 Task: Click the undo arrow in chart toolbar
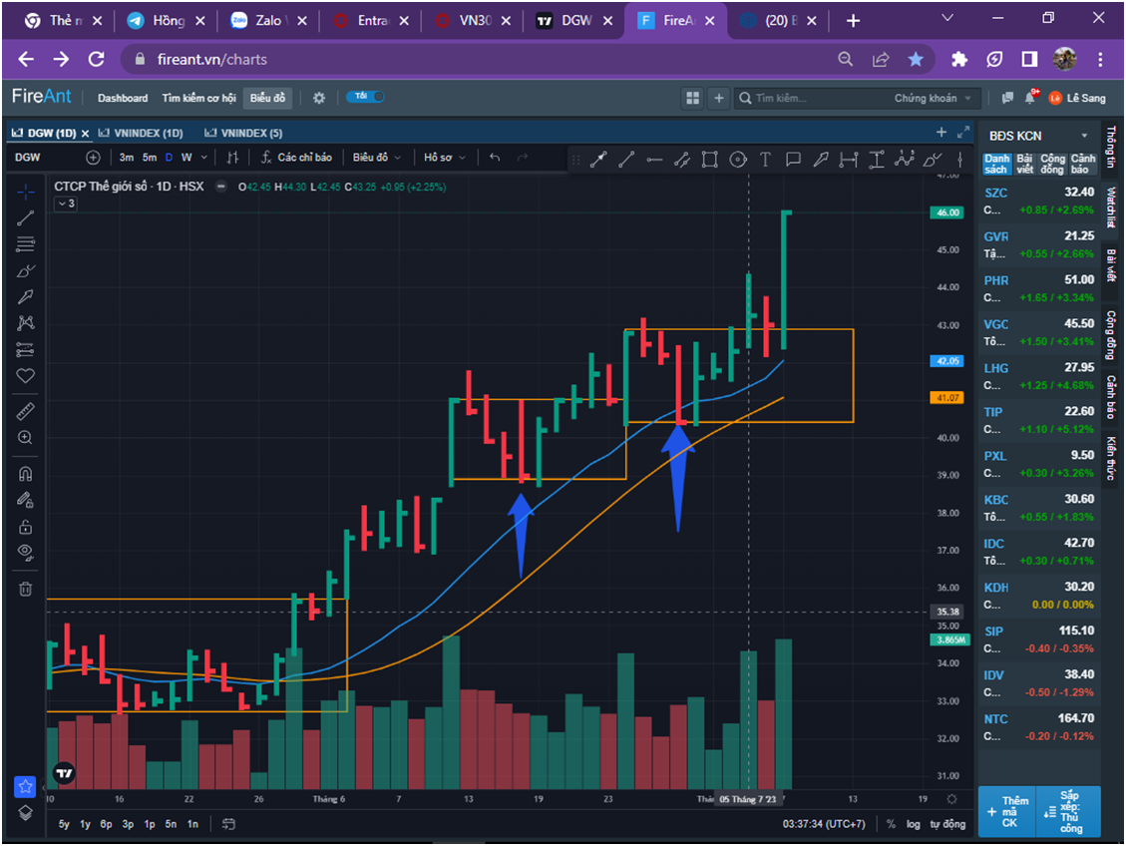495,158
